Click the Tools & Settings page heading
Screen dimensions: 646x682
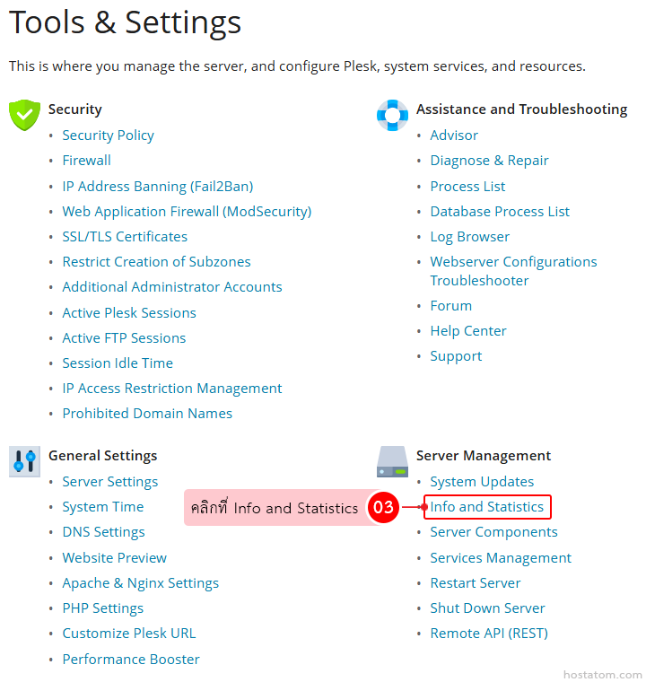(x=125, y=22)
